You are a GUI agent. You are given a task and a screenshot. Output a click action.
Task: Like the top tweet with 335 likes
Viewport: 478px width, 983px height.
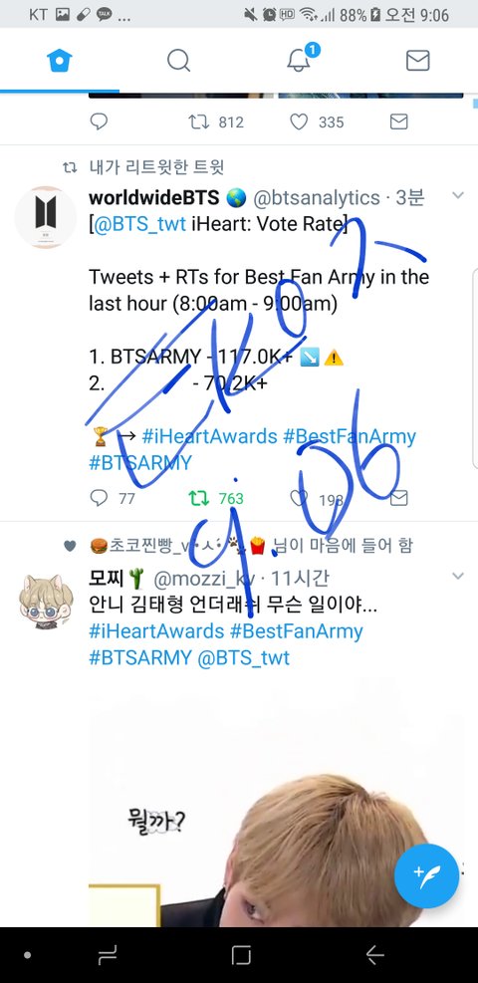[299, 122]
